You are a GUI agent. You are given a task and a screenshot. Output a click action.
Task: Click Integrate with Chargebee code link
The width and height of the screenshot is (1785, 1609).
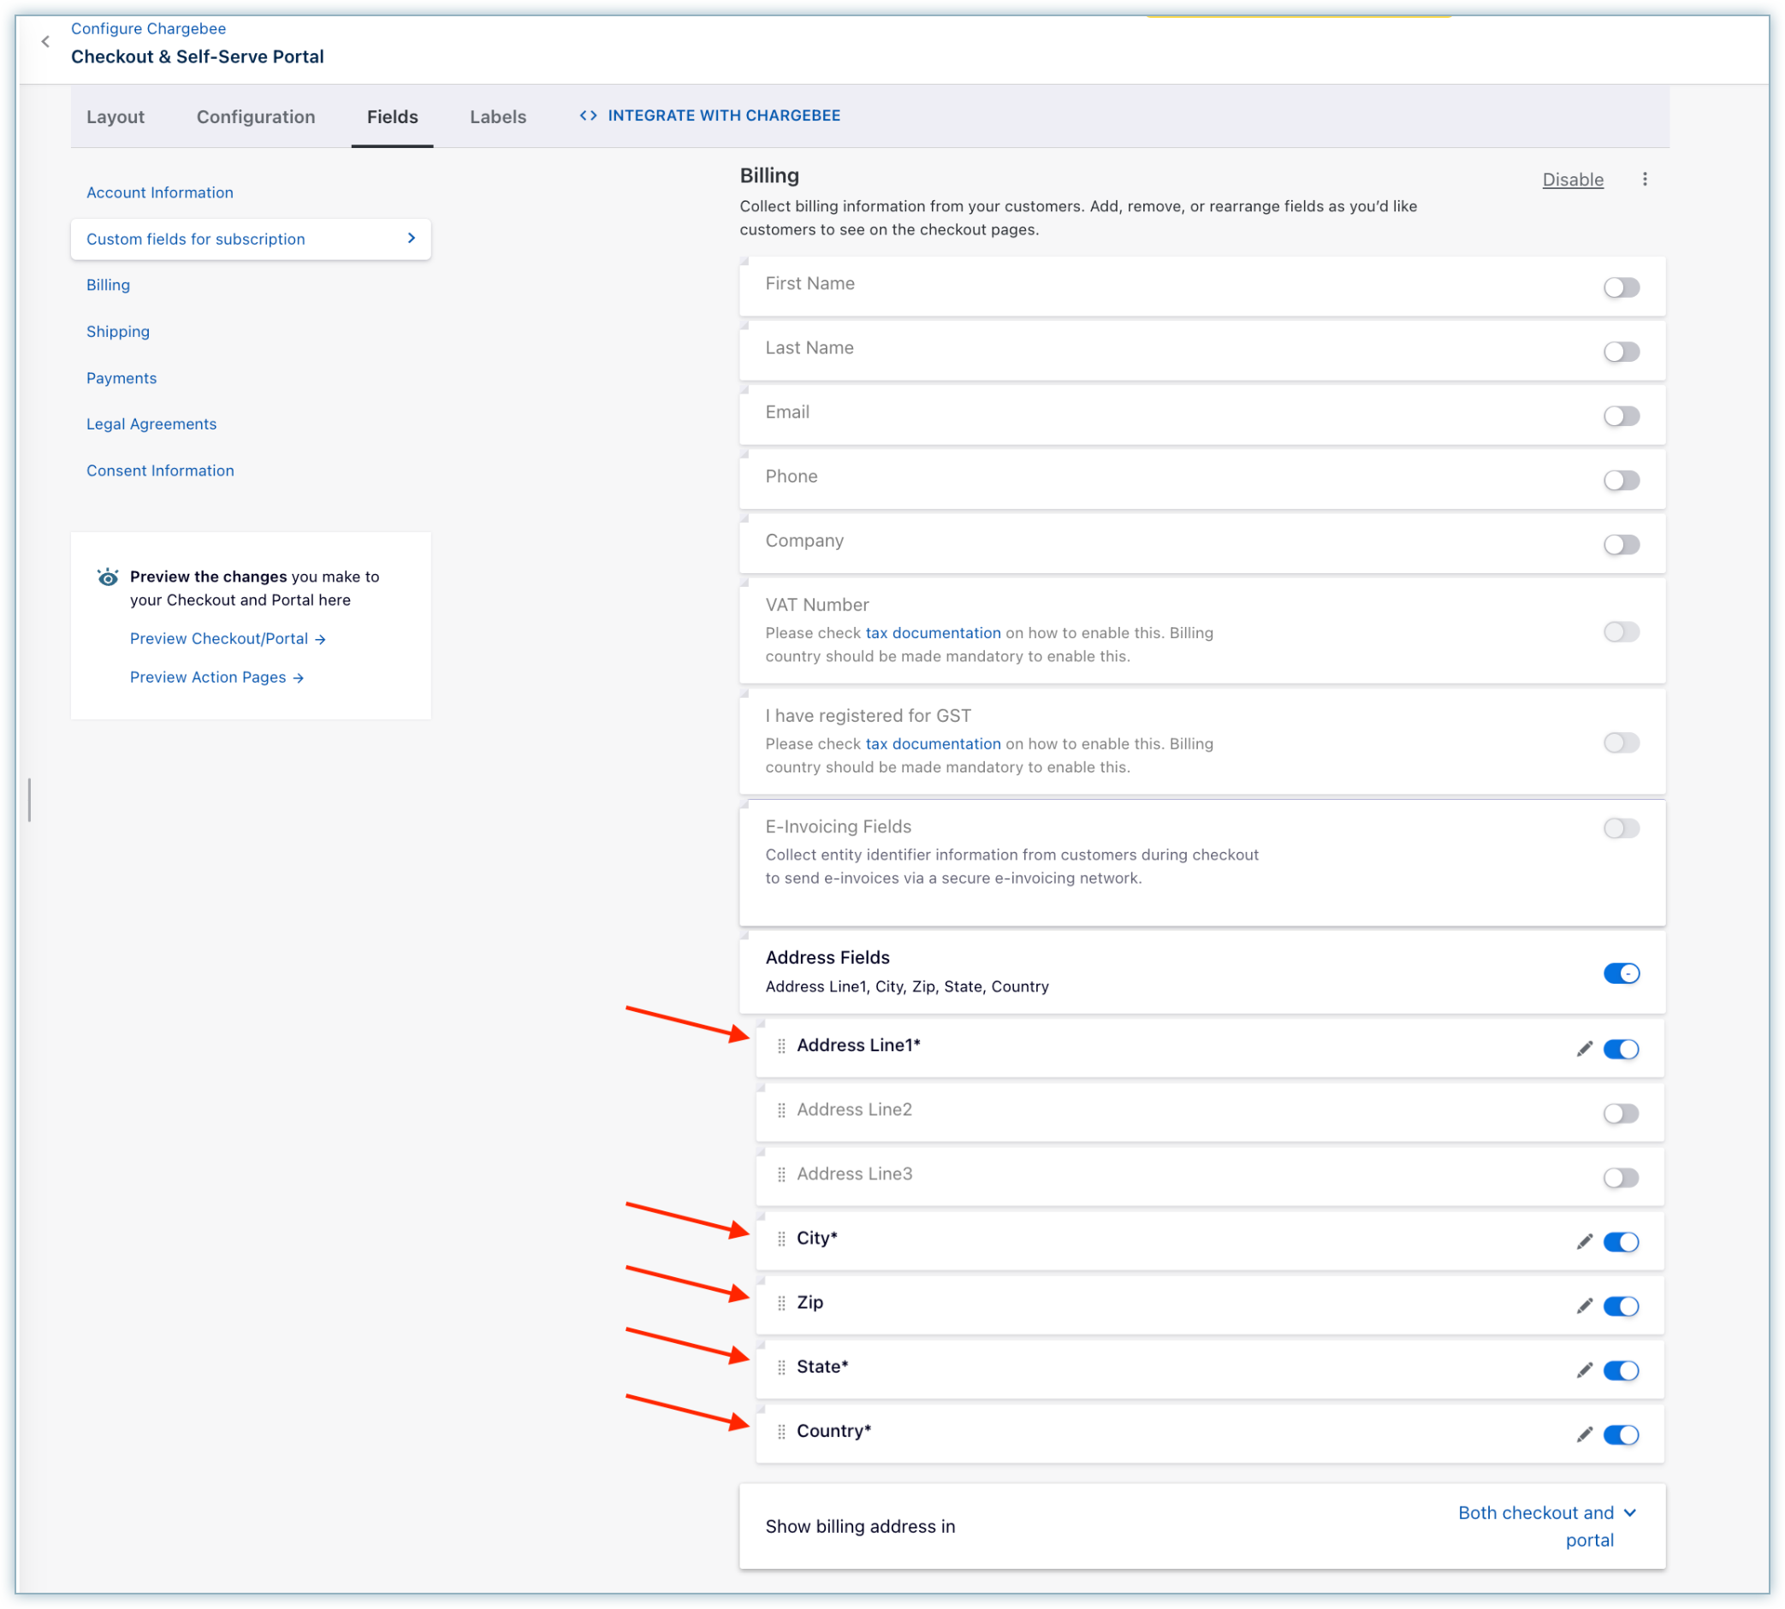click(x=710, y=115)
